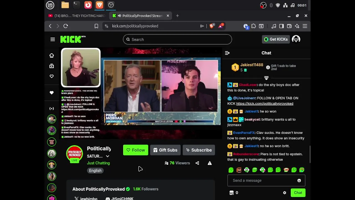Go to Home in Kick sidebar
355x200 pixels.
52,56
